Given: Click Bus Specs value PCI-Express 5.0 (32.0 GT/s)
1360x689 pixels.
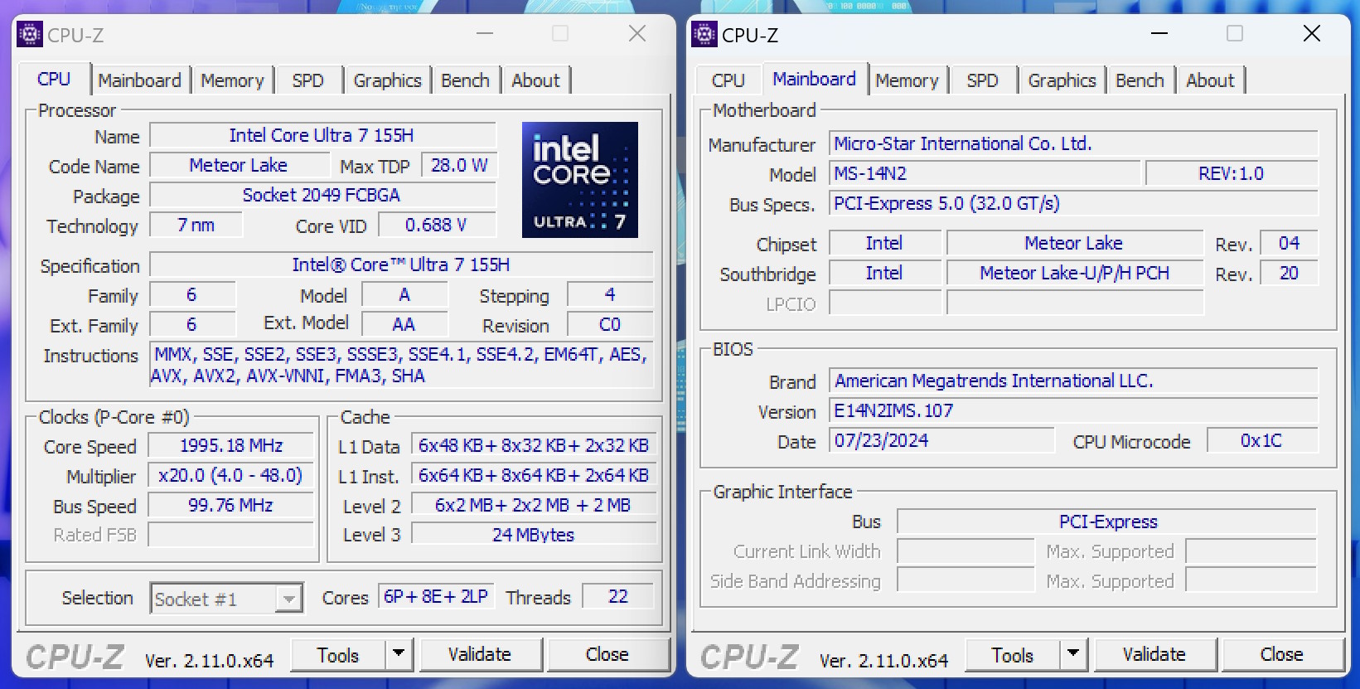Looking at the screenshot, I should [1074, 203].
